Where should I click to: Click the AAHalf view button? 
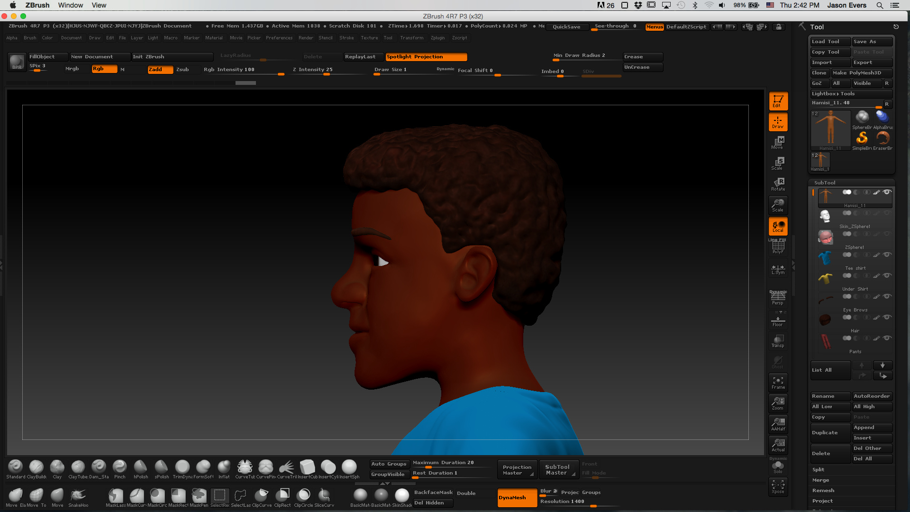coord(778,424)
